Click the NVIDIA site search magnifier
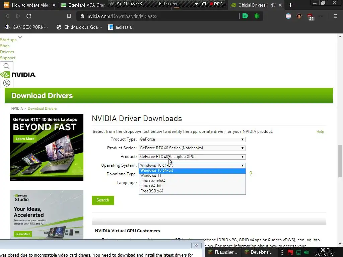Screen dimensions: 343x257 click(7, 66)
